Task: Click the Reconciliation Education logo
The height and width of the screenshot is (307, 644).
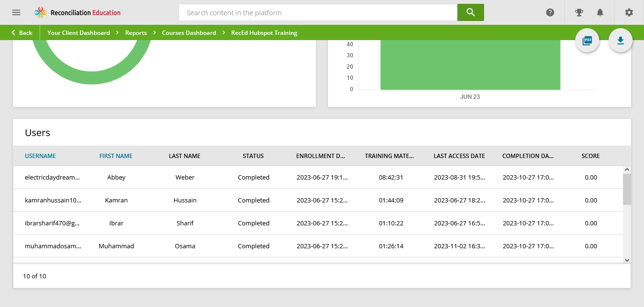Action: [x=76, y=12]
